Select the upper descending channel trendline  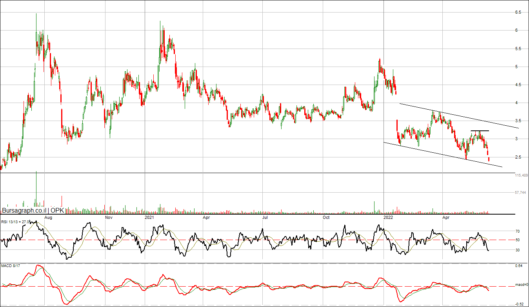459,116
